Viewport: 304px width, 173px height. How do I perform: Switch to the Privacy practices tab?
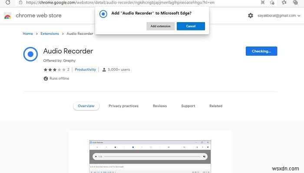pos(123,106)
